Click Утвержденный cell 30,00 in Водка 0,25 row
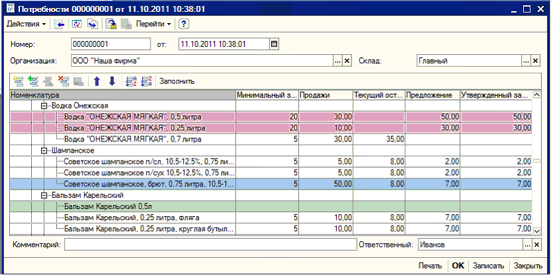This screenshot has height=275, width=551. (x=496, y=128)
